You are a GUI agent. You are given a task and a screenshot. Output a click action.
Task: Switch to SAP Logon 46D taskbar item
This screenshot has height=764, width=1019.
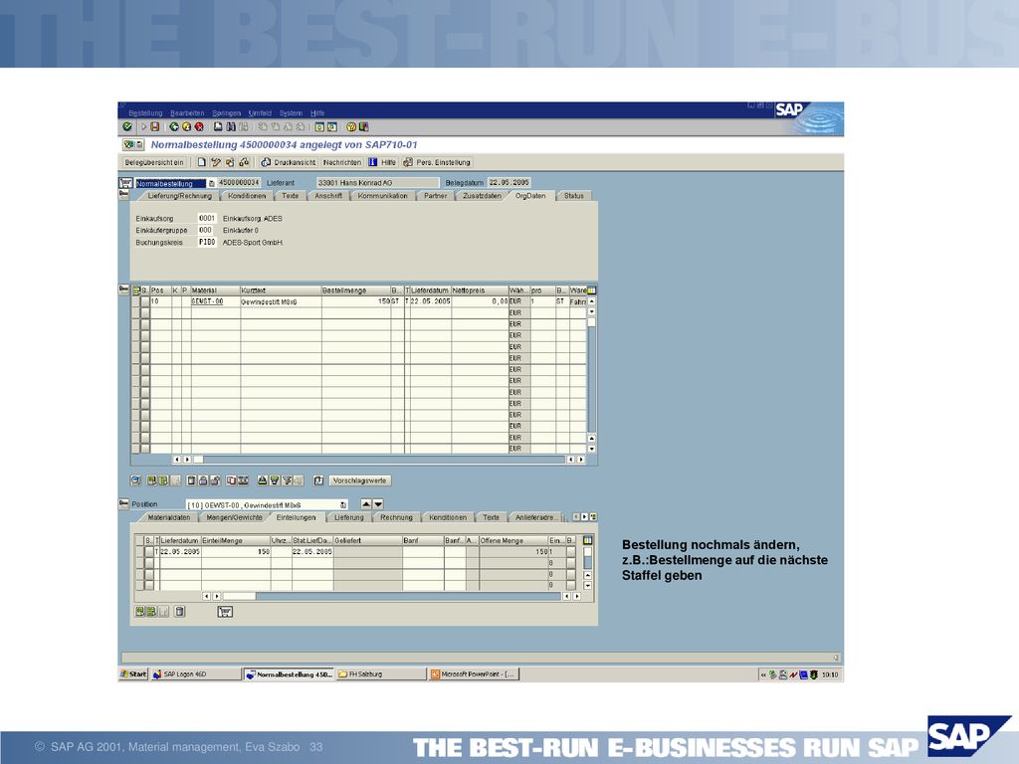tap(195, 674)
